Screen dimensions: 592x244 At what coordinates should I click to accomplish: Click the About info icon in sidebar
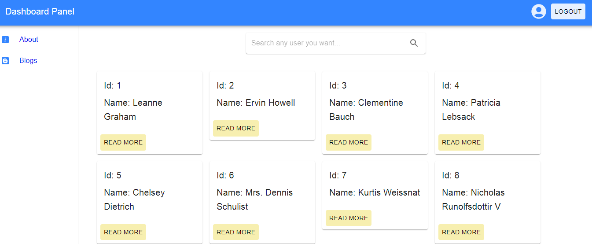coord(5,40)
